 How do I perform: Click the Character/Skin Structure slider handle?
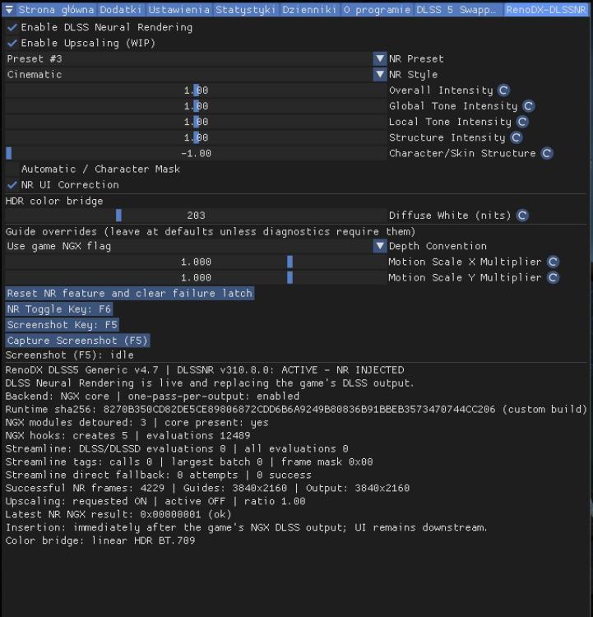click(x=9, y=154)
